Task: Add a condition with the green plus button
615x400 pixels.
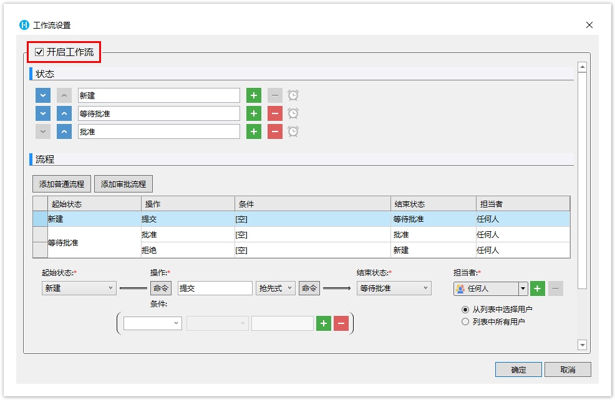Action: click(323, 323)
